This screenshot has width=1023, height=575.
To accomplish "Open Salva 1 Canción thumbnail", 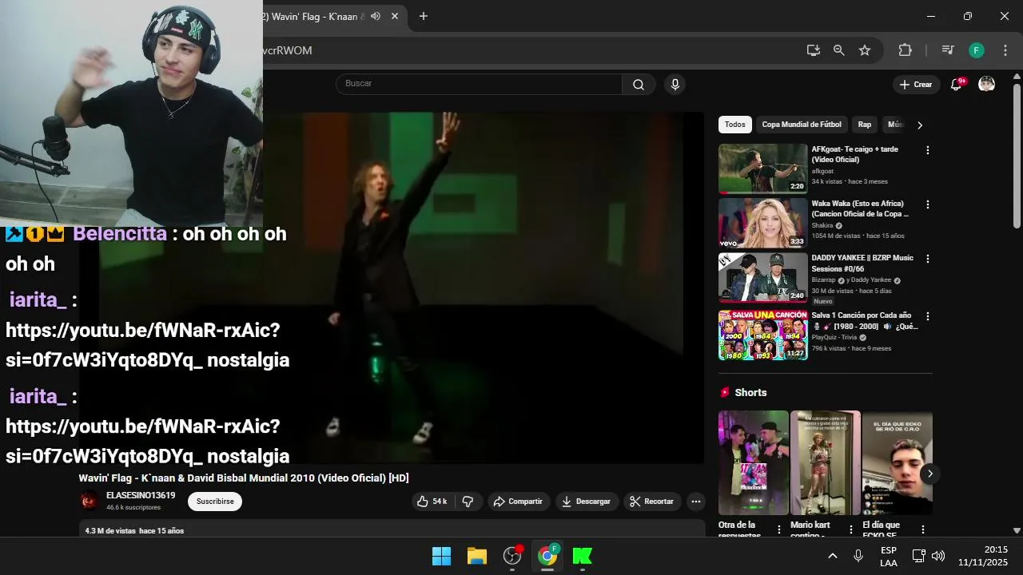I will point(763,335).
